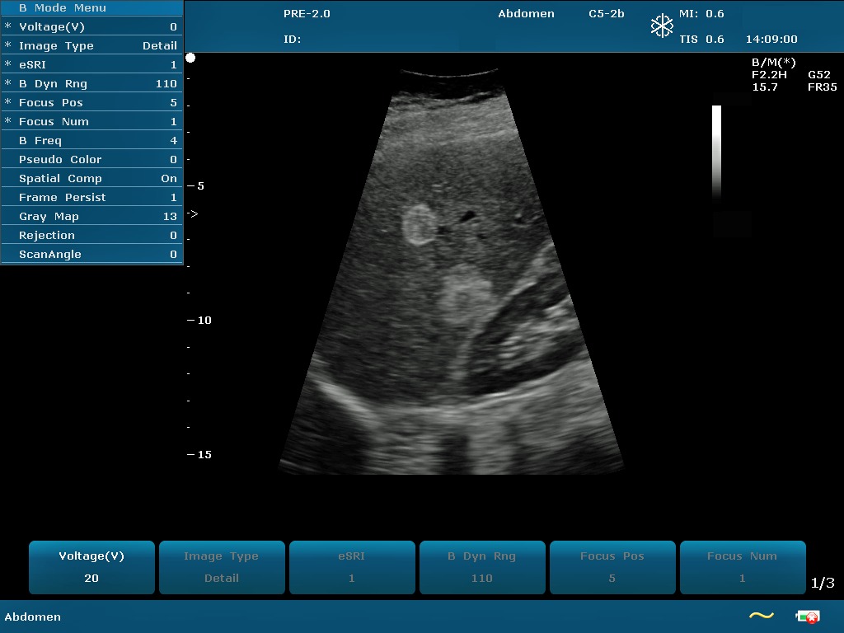Open the Gray Map setting row
Viewport: 844px width, 633px height.
coord(91,217)
